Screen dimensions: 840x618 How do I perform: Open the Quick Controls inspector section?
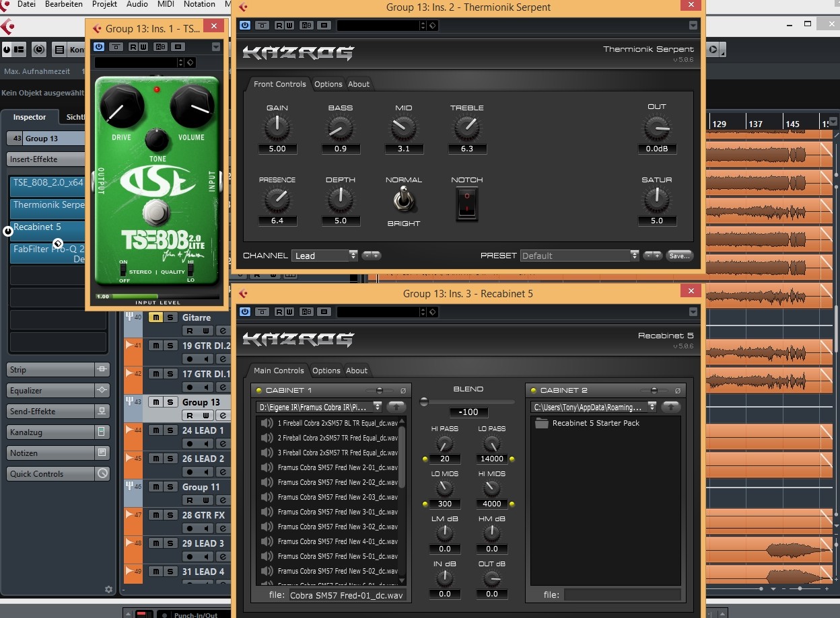(50, 474)
